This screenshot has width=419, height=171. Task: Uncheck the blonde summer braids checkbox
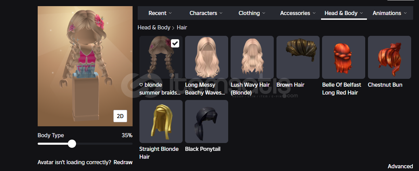pos(175,43)
